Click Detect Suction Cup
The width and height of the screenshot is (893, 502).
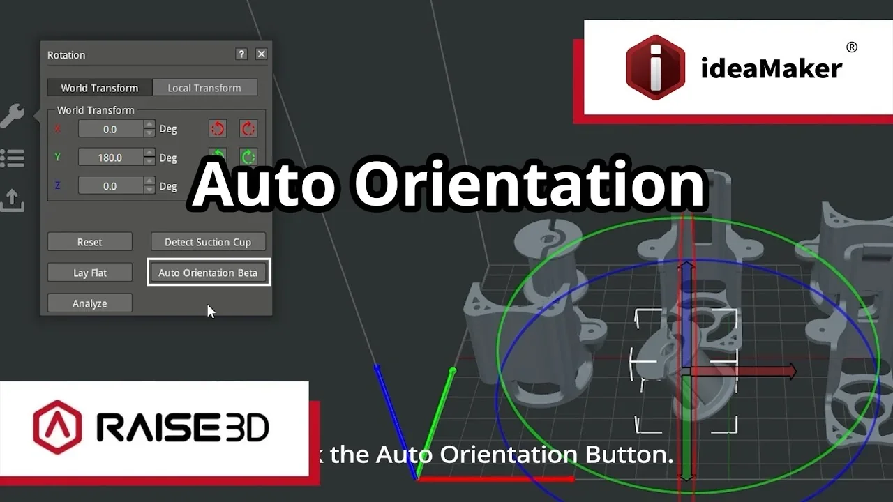[208, 241]
